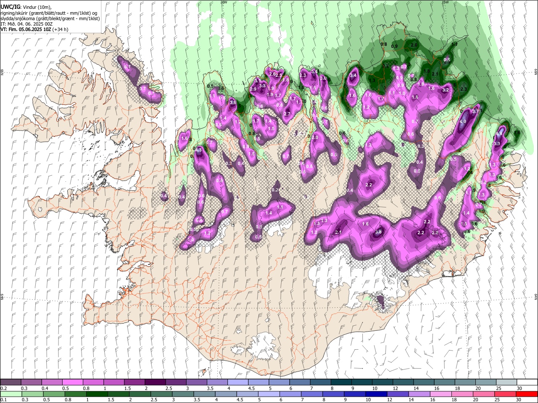
Task: Select the blue-grey 4 swatch in bottom legend row
Action: click(226, 394)
